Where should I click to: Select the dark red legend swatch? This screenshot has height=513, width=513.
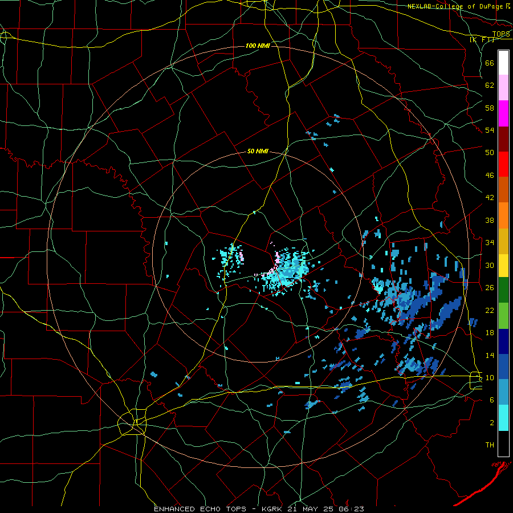(x=503, y=139)
